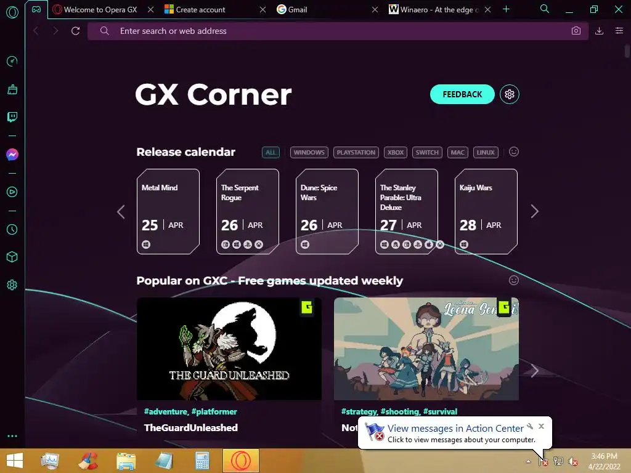Click the #platformer tag

click(214, 411)
